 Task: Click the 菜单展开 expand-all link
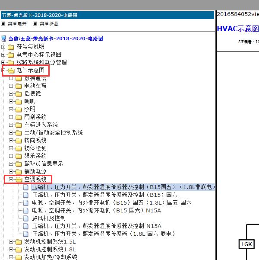coord(17,24)
